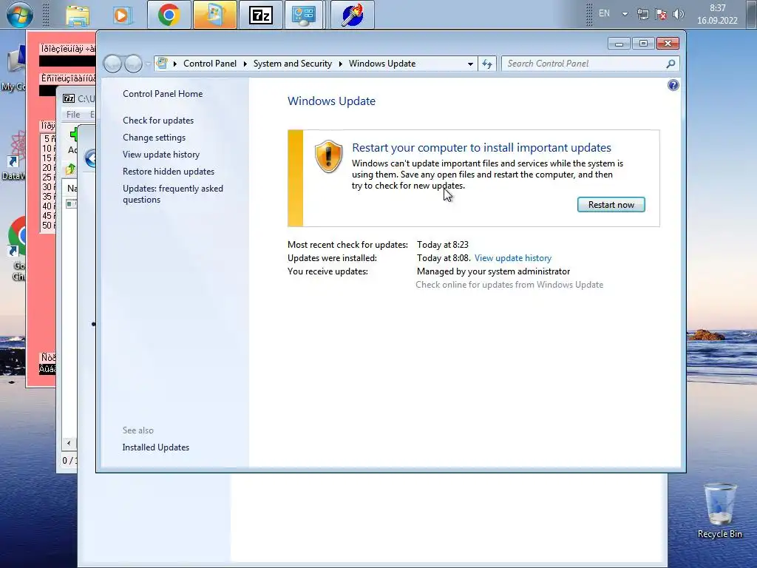Click the up-folder icon in 7-Zip
Screen dimensions: 757x568
(70, 169)
